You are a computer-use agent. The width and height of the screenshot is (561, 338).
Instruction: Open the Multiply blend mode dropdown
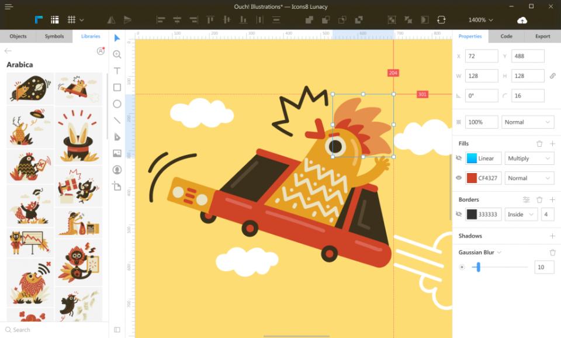click(x=529, y=158)
